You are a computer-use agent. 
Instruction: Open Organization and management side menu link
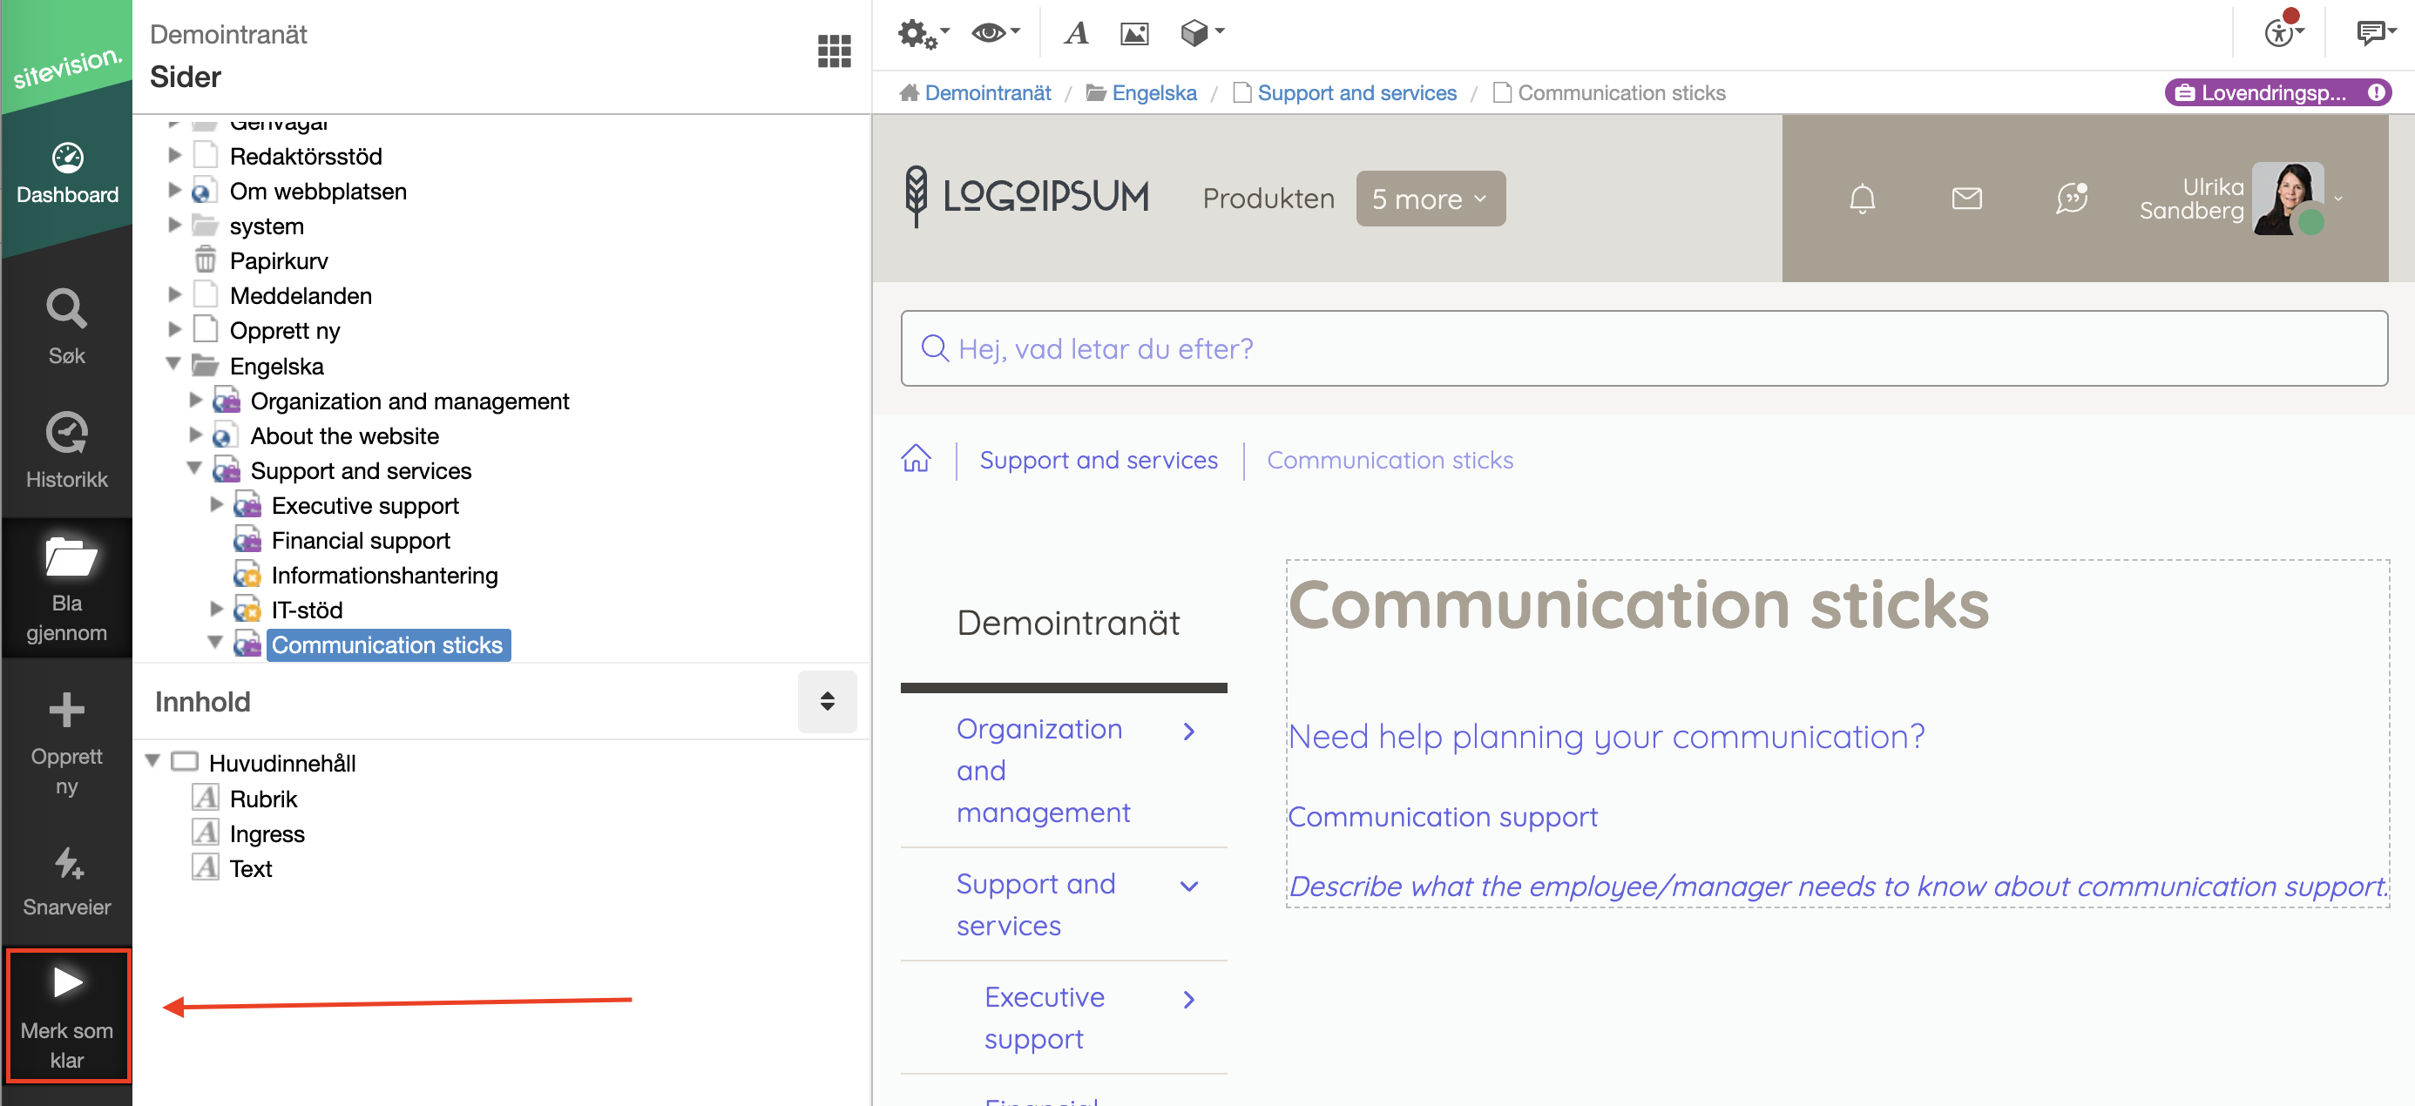pyautogui.click(x=1043, y=771)
